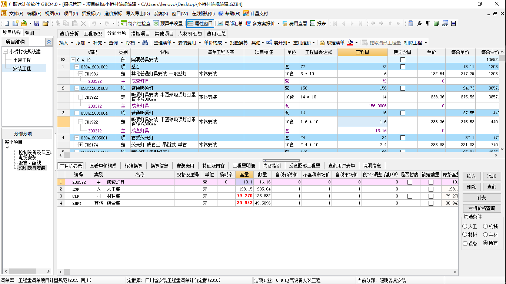The width and height of the screenshot is (506, 284).
Task: Click the save-as folder icon
Action: click(x=46, y=23)
